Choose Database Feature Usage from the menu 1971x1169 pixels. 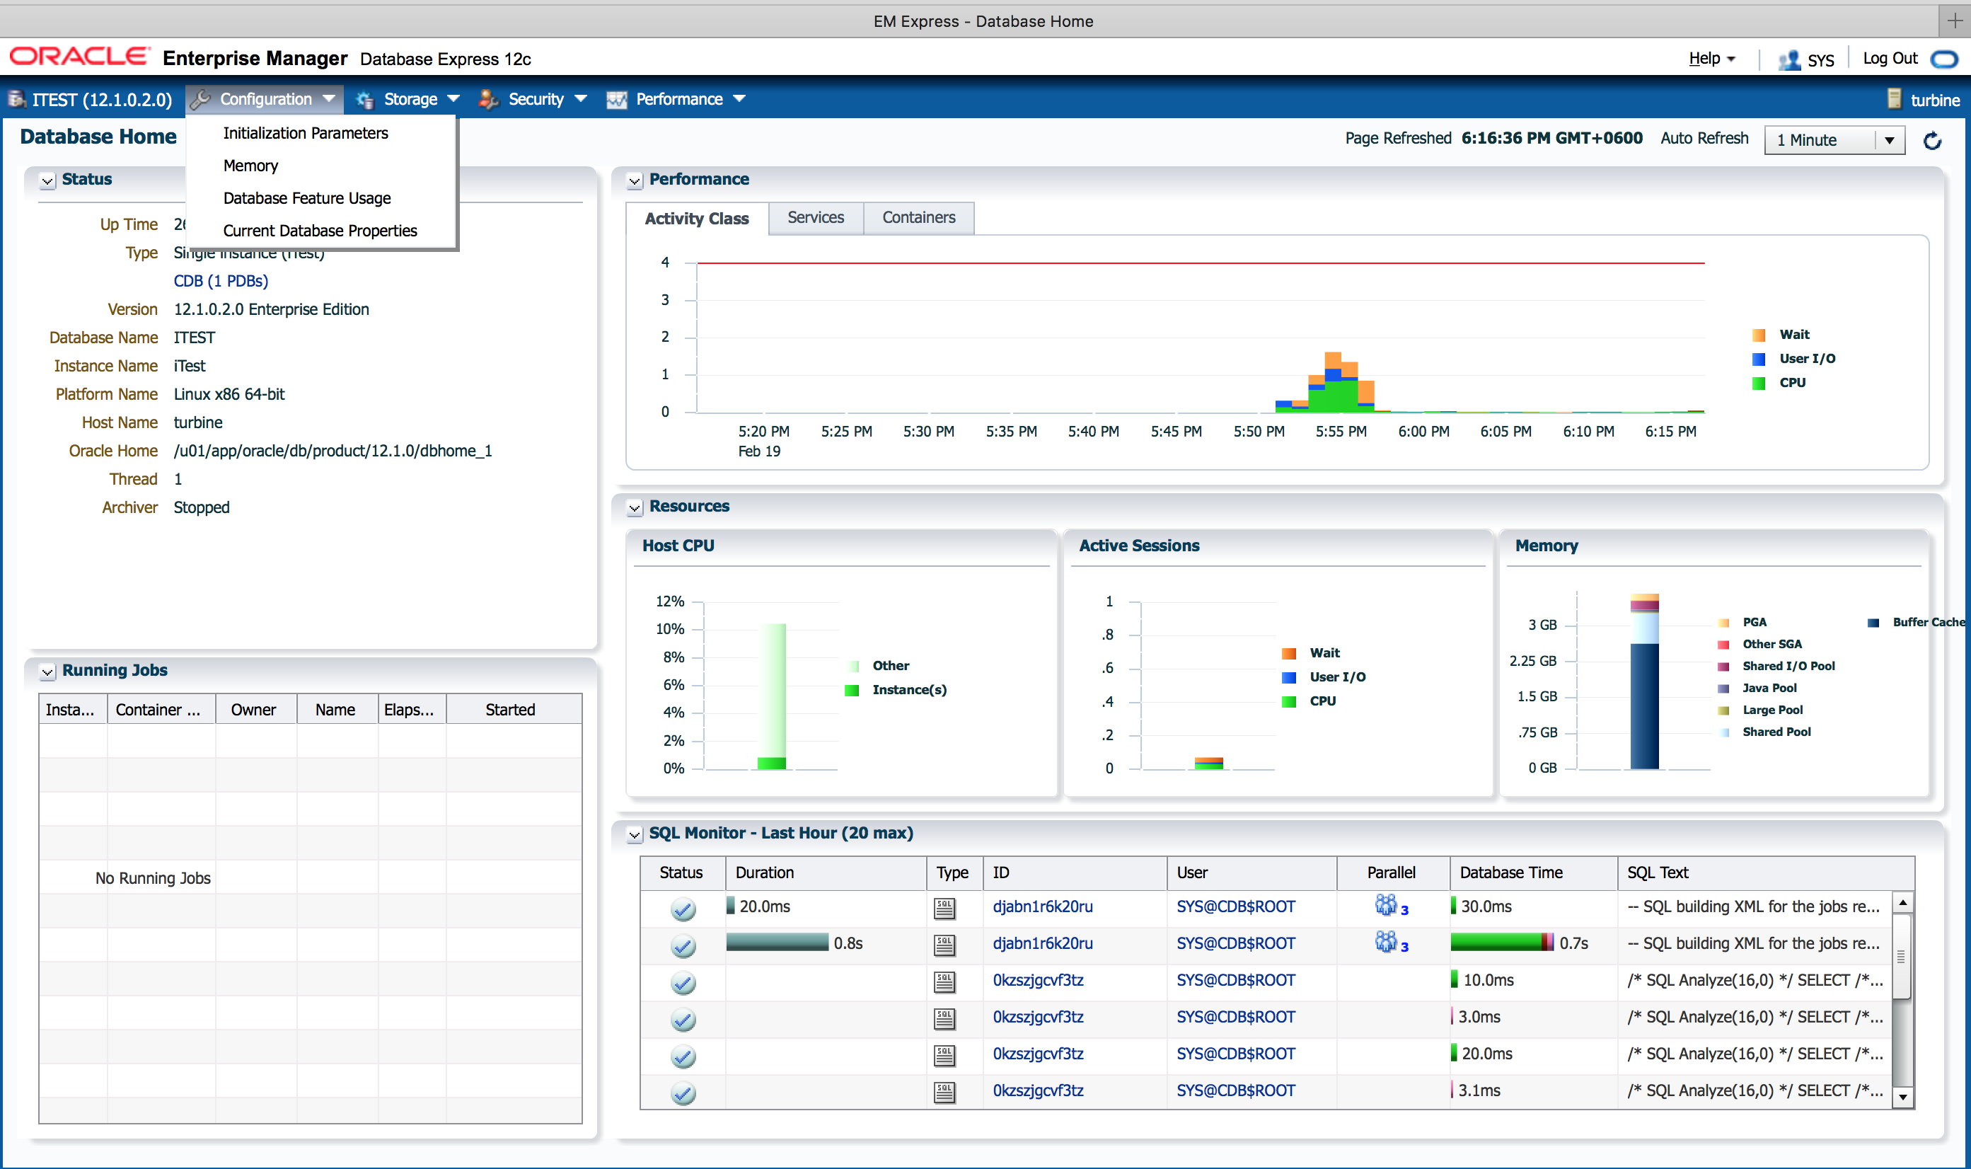[307, 199]
